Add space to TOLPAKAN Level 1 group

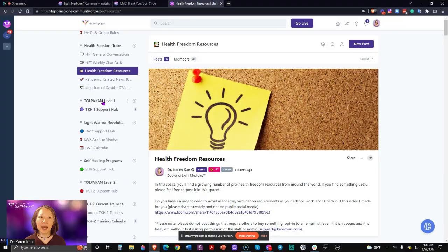pyautogui.click(x=134, y=101)
